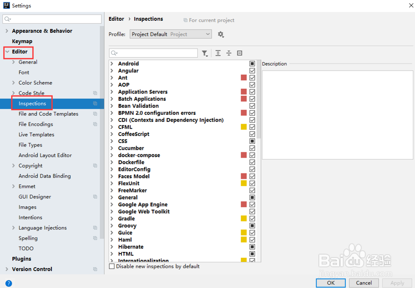The width and height of the screenshot is (415, 288).
Task: Click the Cancel button
Action: 364,283
